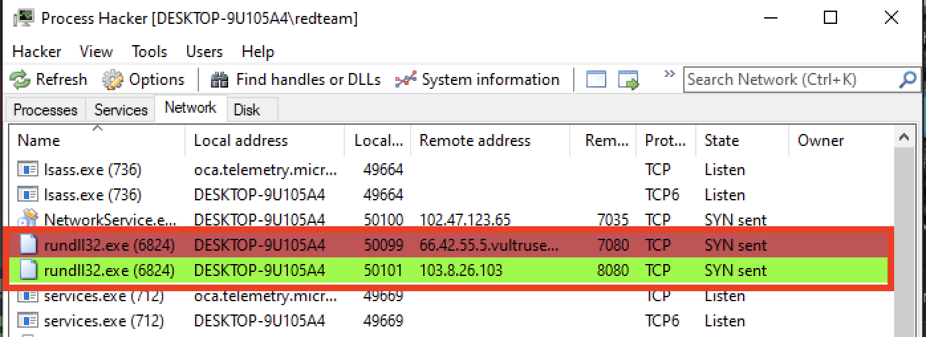
Task: Click the Refresh toolbar button
Action: click(x=48, y=80)
